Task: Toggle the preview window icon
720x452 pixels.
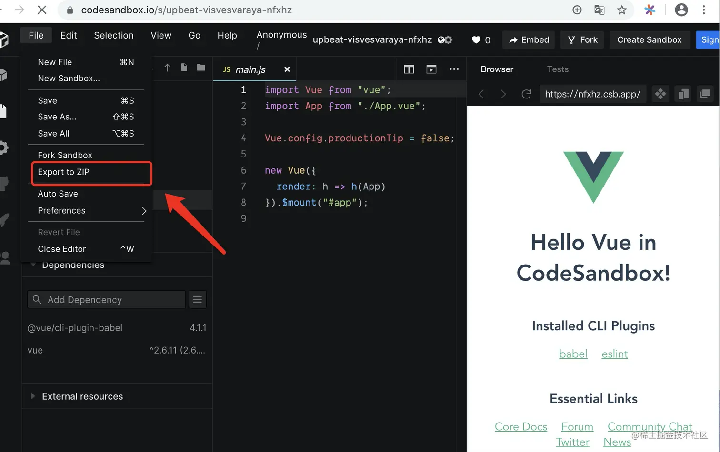Action: (x=431, y=69)
